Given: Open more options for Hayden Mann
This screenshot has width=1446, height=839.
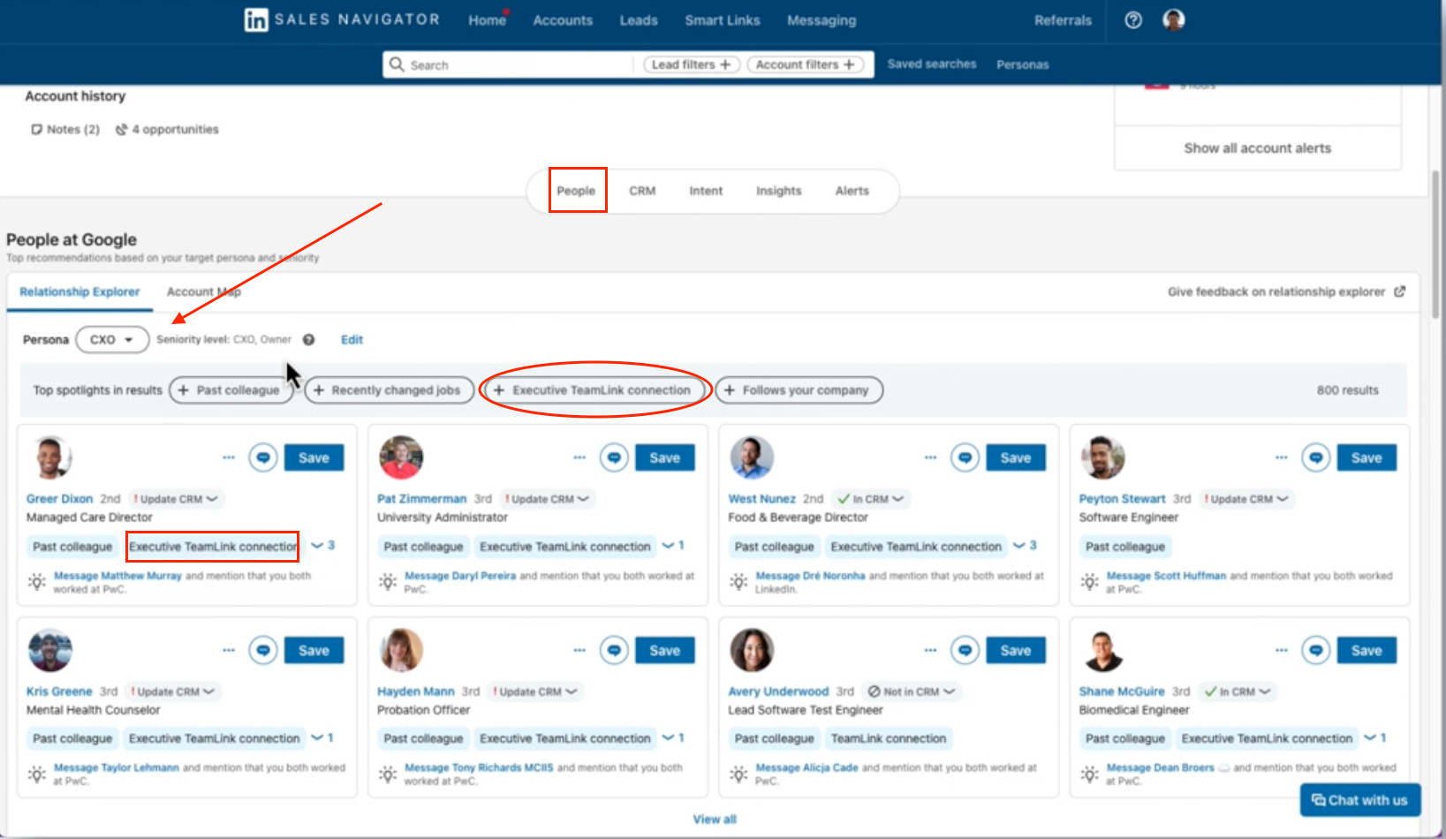Looking at the screenshot, I should pos(579,650).
